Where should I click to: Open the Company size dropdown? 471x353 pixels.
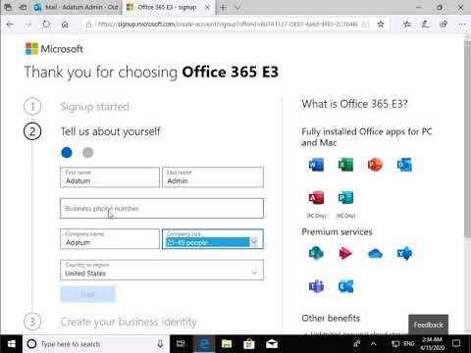coord(213,239)
